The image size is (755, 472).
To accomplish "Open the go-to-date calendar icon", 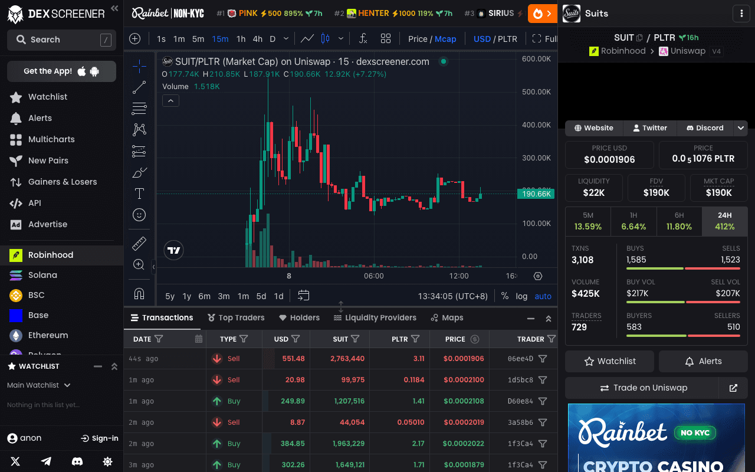I will coord(304,296).
